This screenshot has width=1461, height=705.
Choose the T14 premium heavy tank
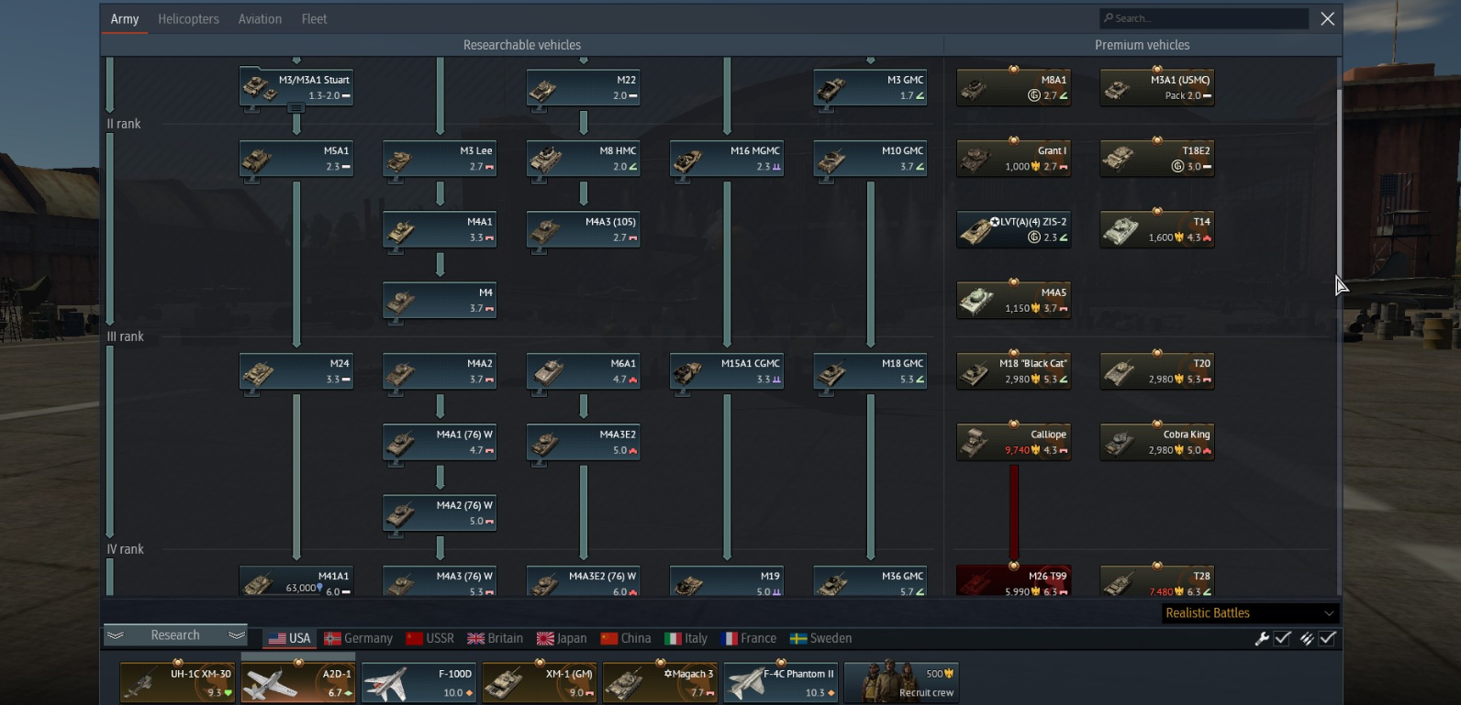pyautogui.click(x=1157, y=229)
